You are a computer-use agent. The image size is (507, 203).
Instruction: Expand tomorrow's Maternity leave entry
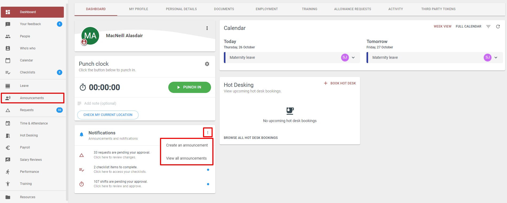click(x=496, y=57)
